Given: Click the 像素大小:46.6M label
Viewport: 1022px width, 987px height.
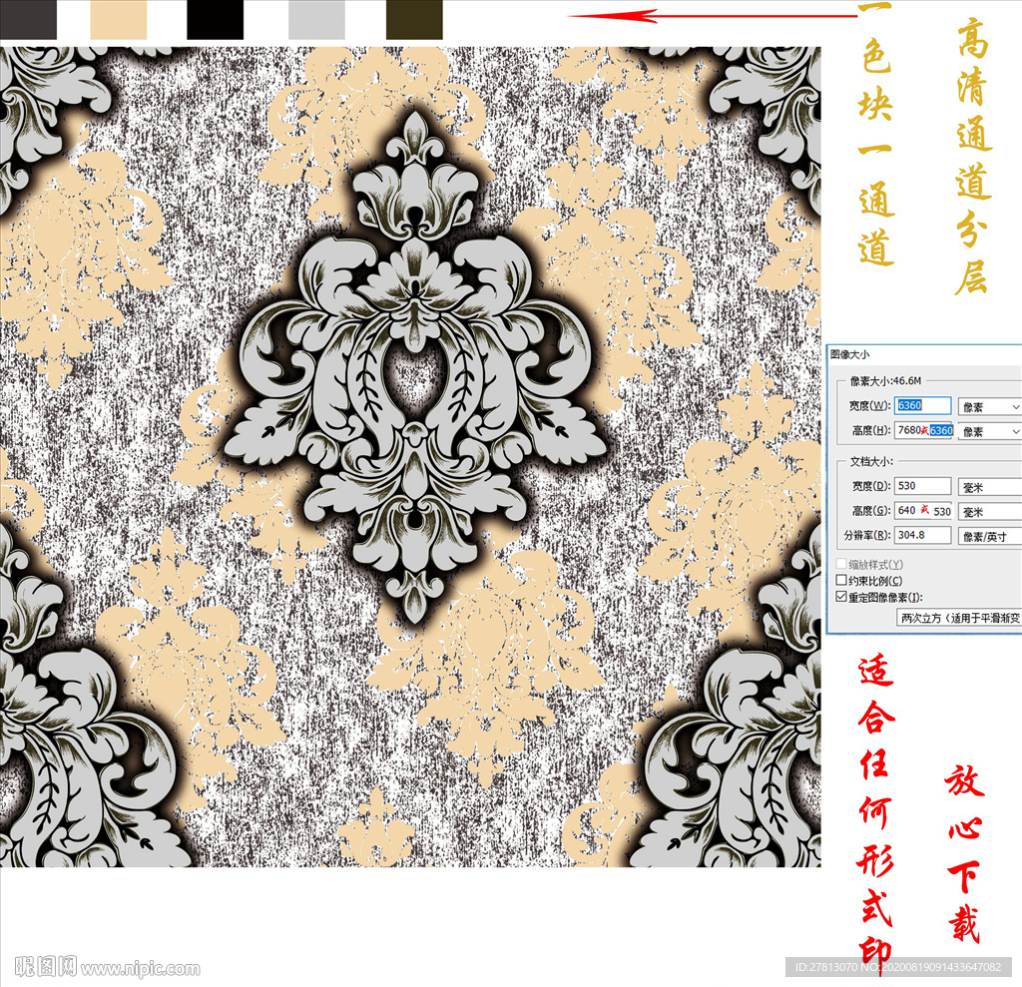Looking at the screenshot, I should tap(885, 380).
